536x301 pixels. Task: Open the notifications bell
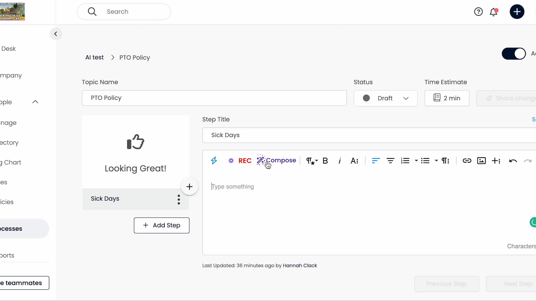[494, 12]
